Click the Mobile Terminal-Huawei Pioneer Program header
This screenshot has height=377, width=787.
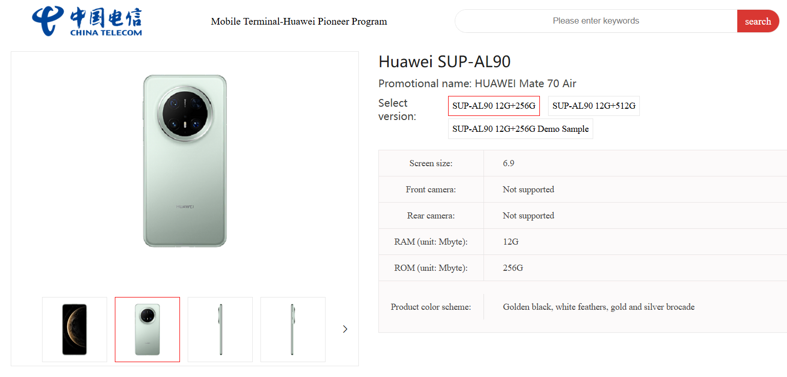(298, 22)
